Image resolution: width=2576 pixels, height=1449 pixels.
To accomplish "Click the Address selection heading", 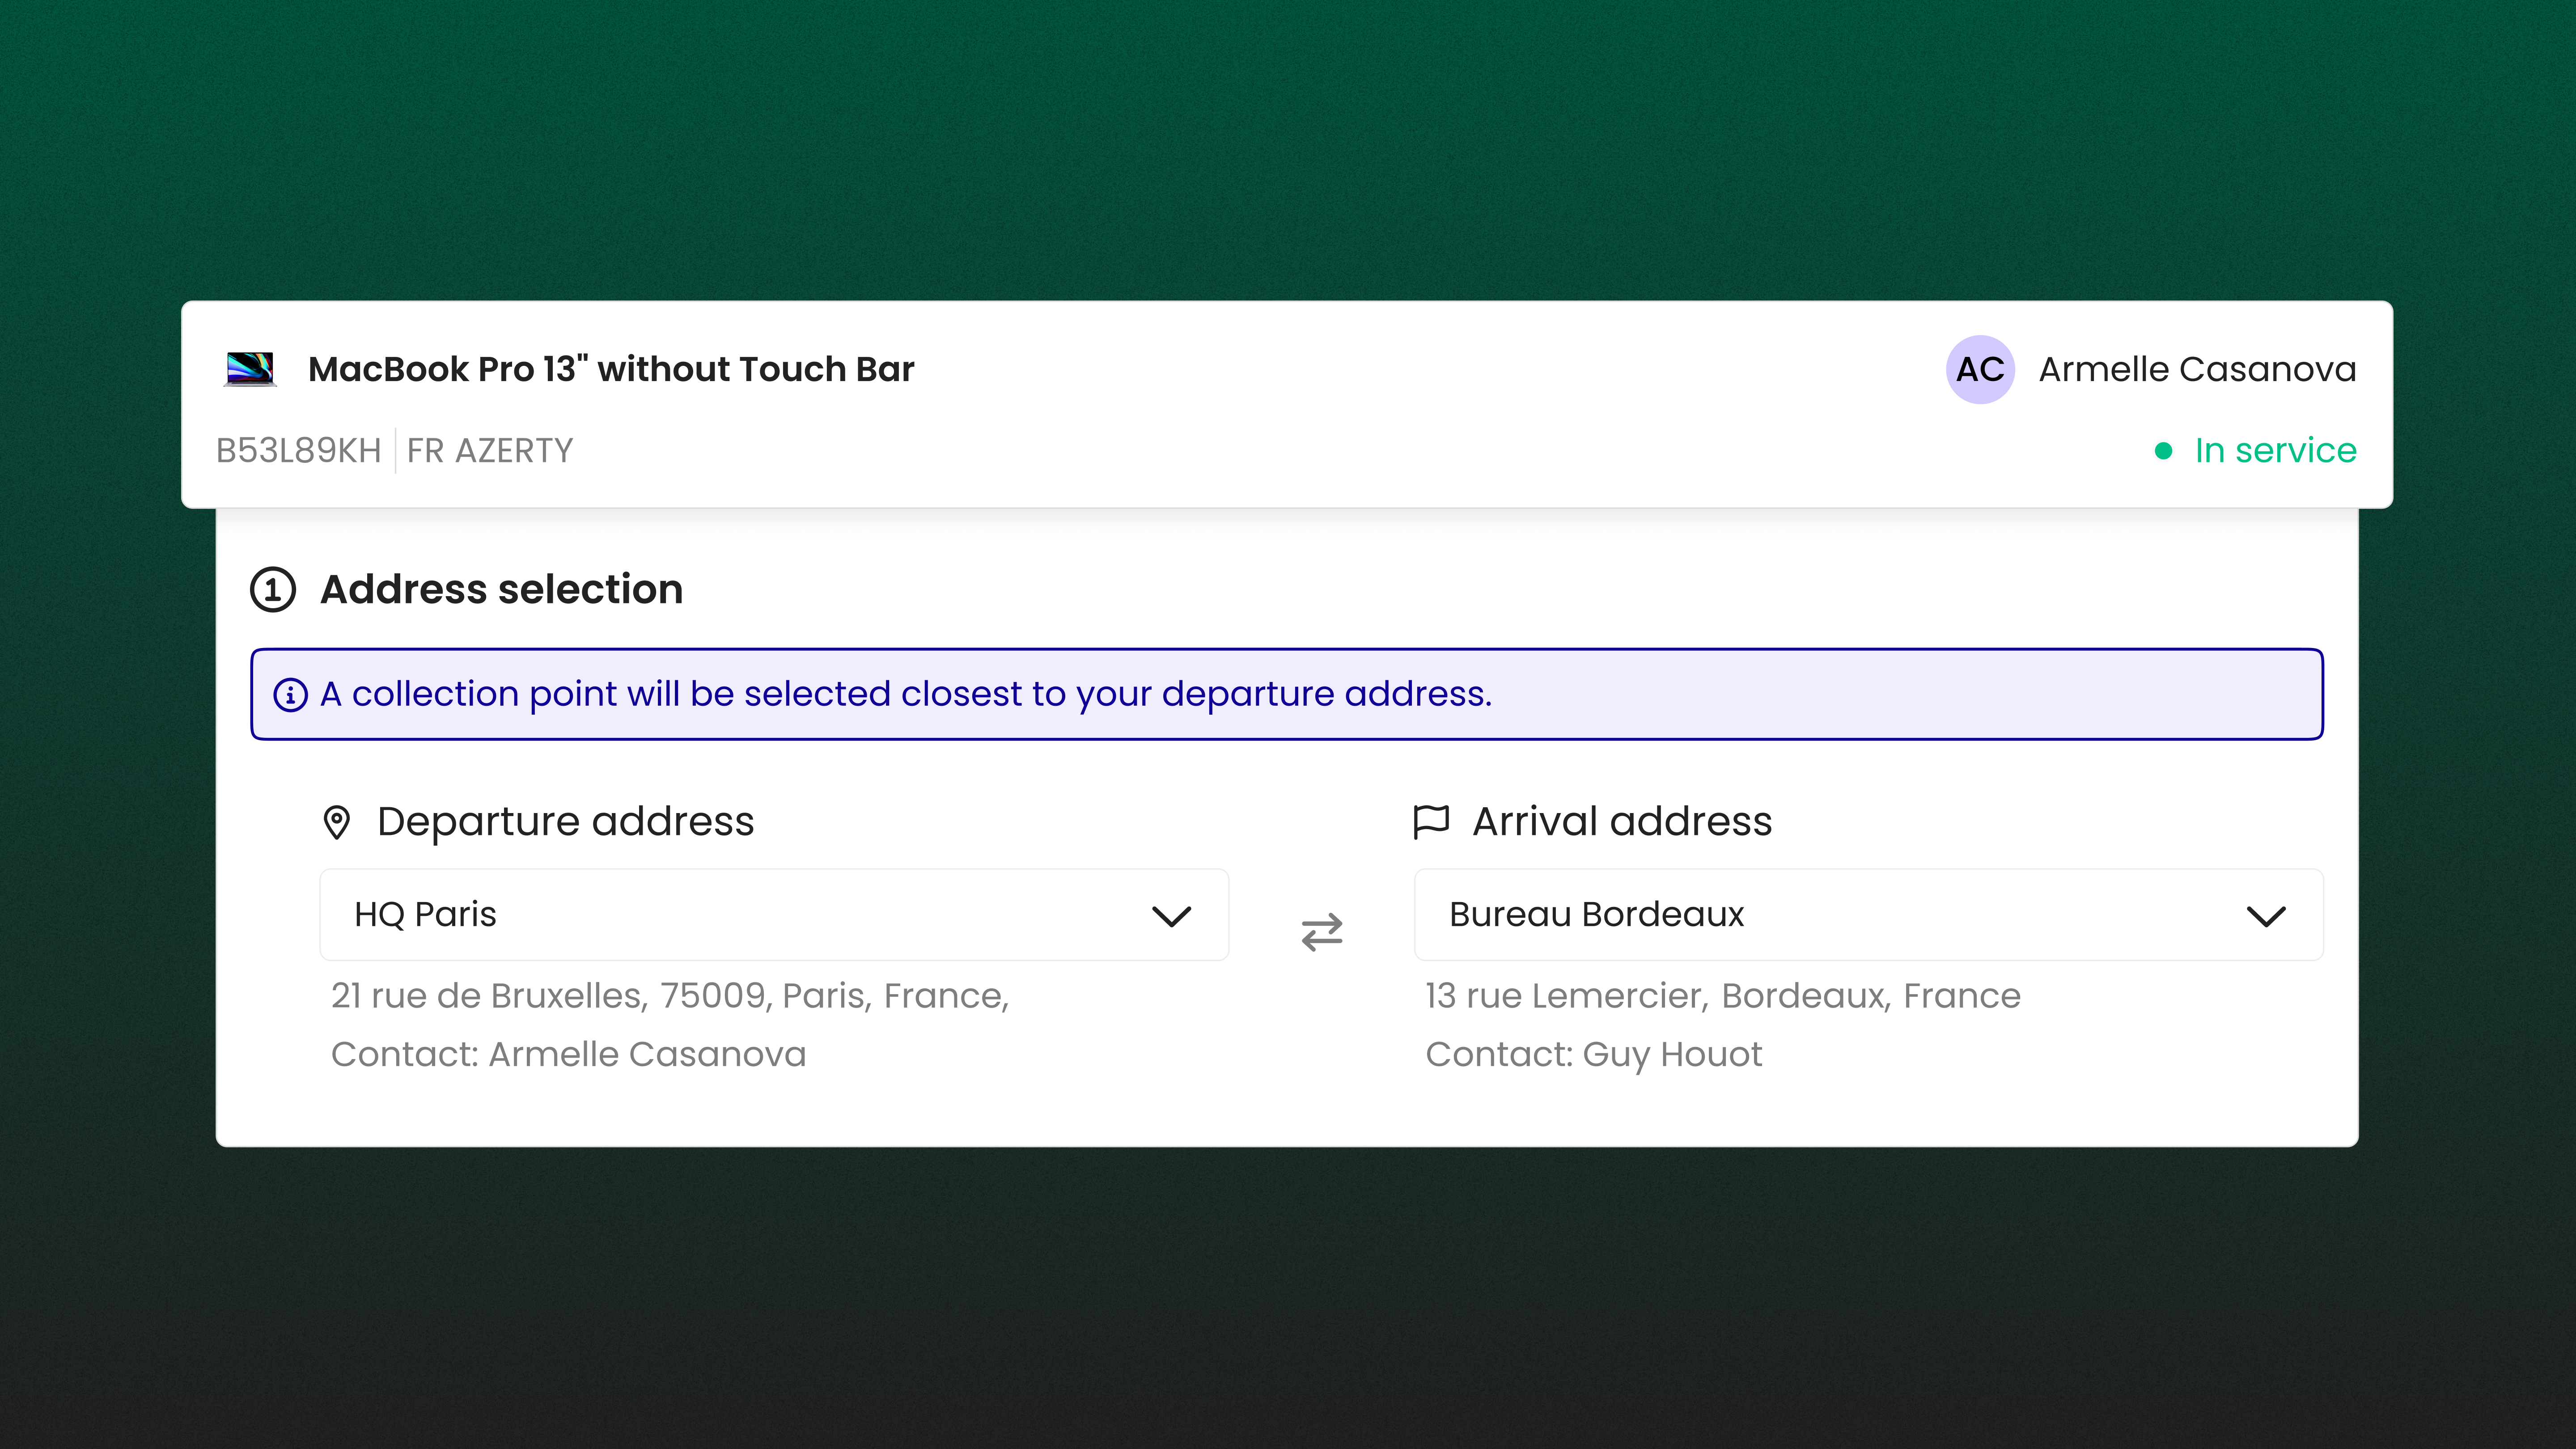I will tap(501, 589).
